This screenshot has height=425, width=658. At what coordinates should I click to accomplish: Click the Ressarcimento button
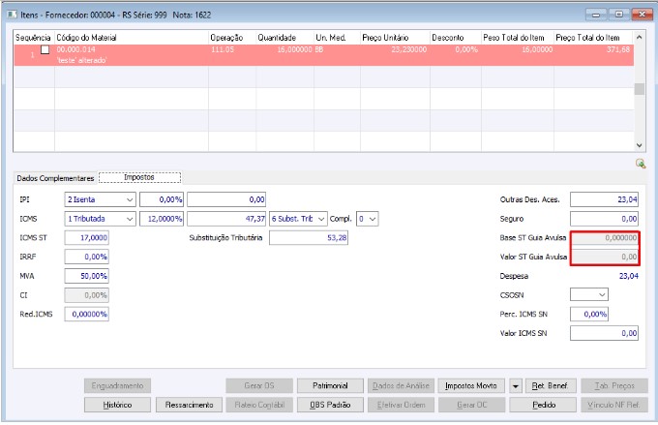click(x=189, y=405)
